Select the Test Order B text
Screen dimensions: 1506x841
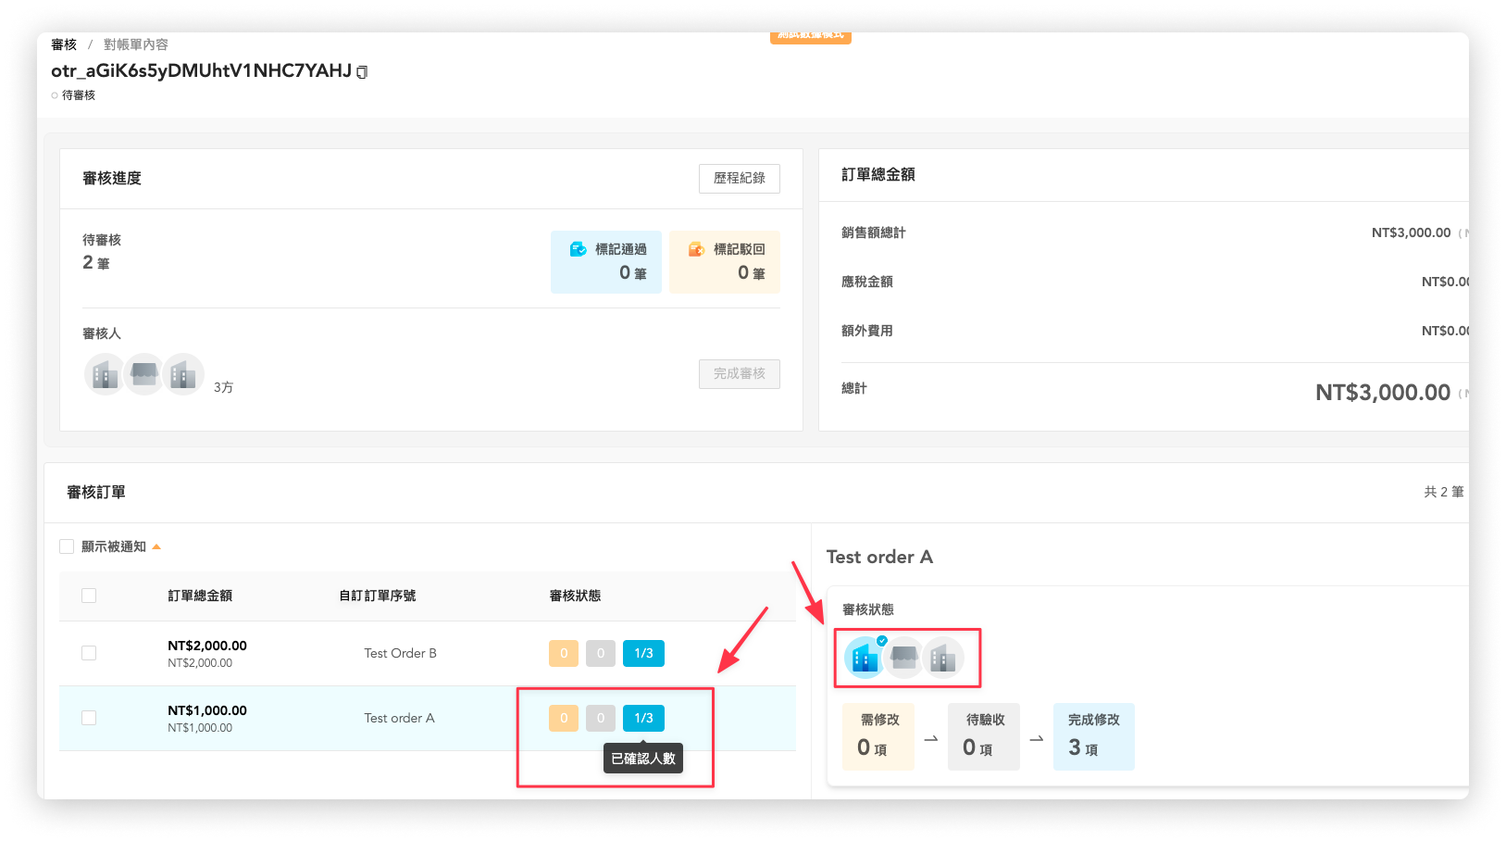[400, 653]
